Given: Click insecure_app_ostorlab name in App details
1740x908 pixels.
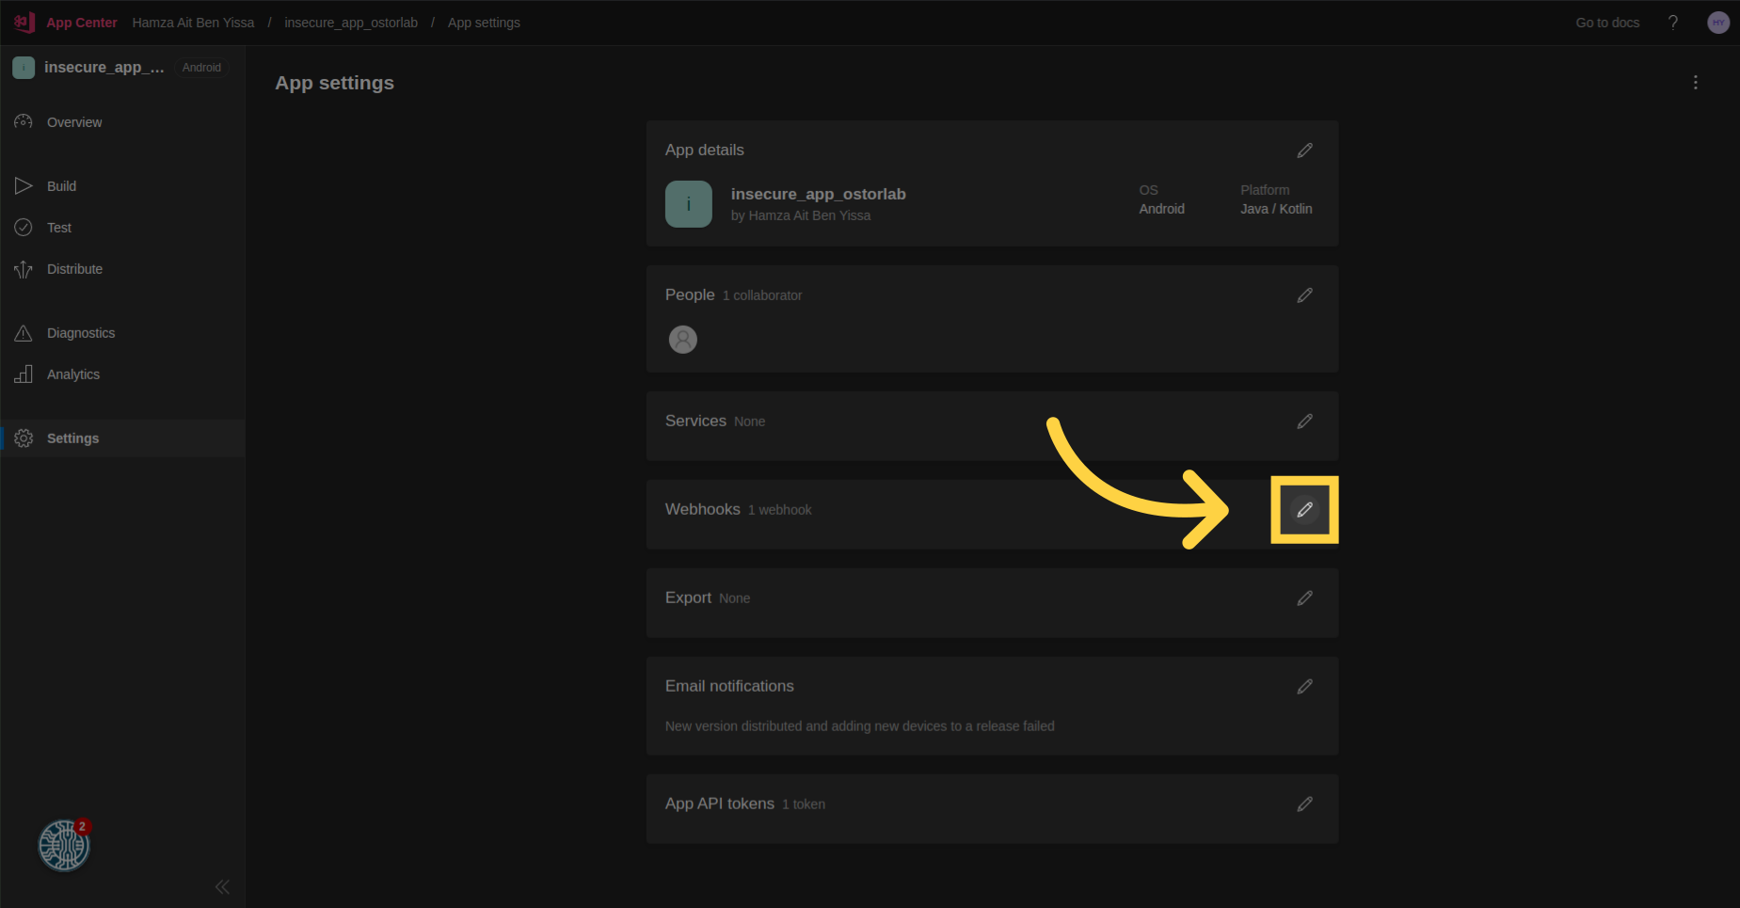Looking at the screenshot, I should [819, 194].
